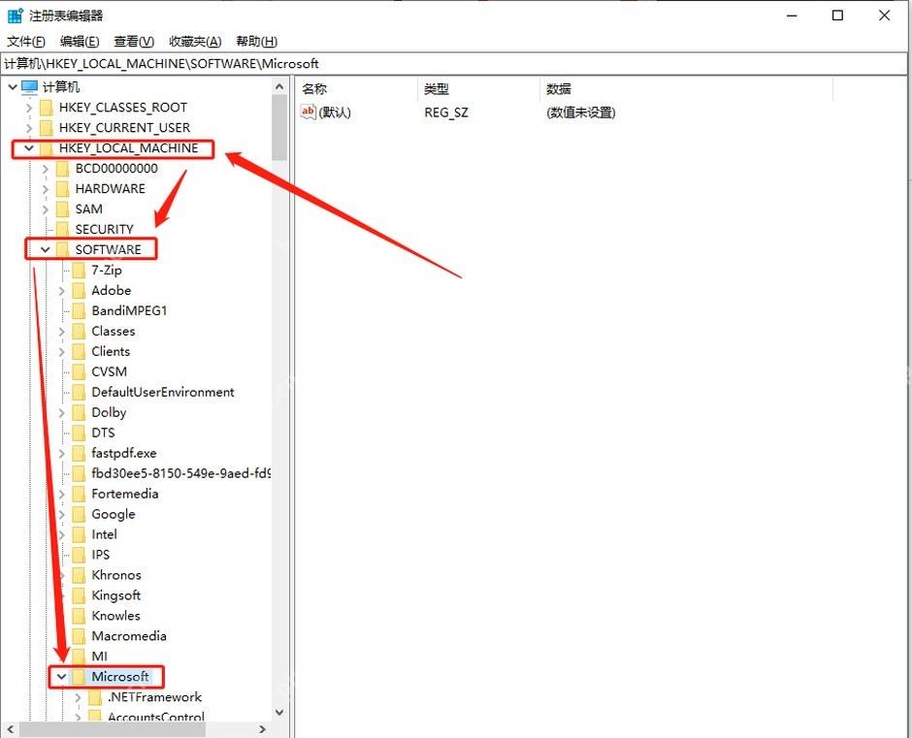The width and height of the screenshot is (912, 738).
Task: Collapse HKEY_LOCAL_MACHINE chevron
Action: click(x=28, y=148)
